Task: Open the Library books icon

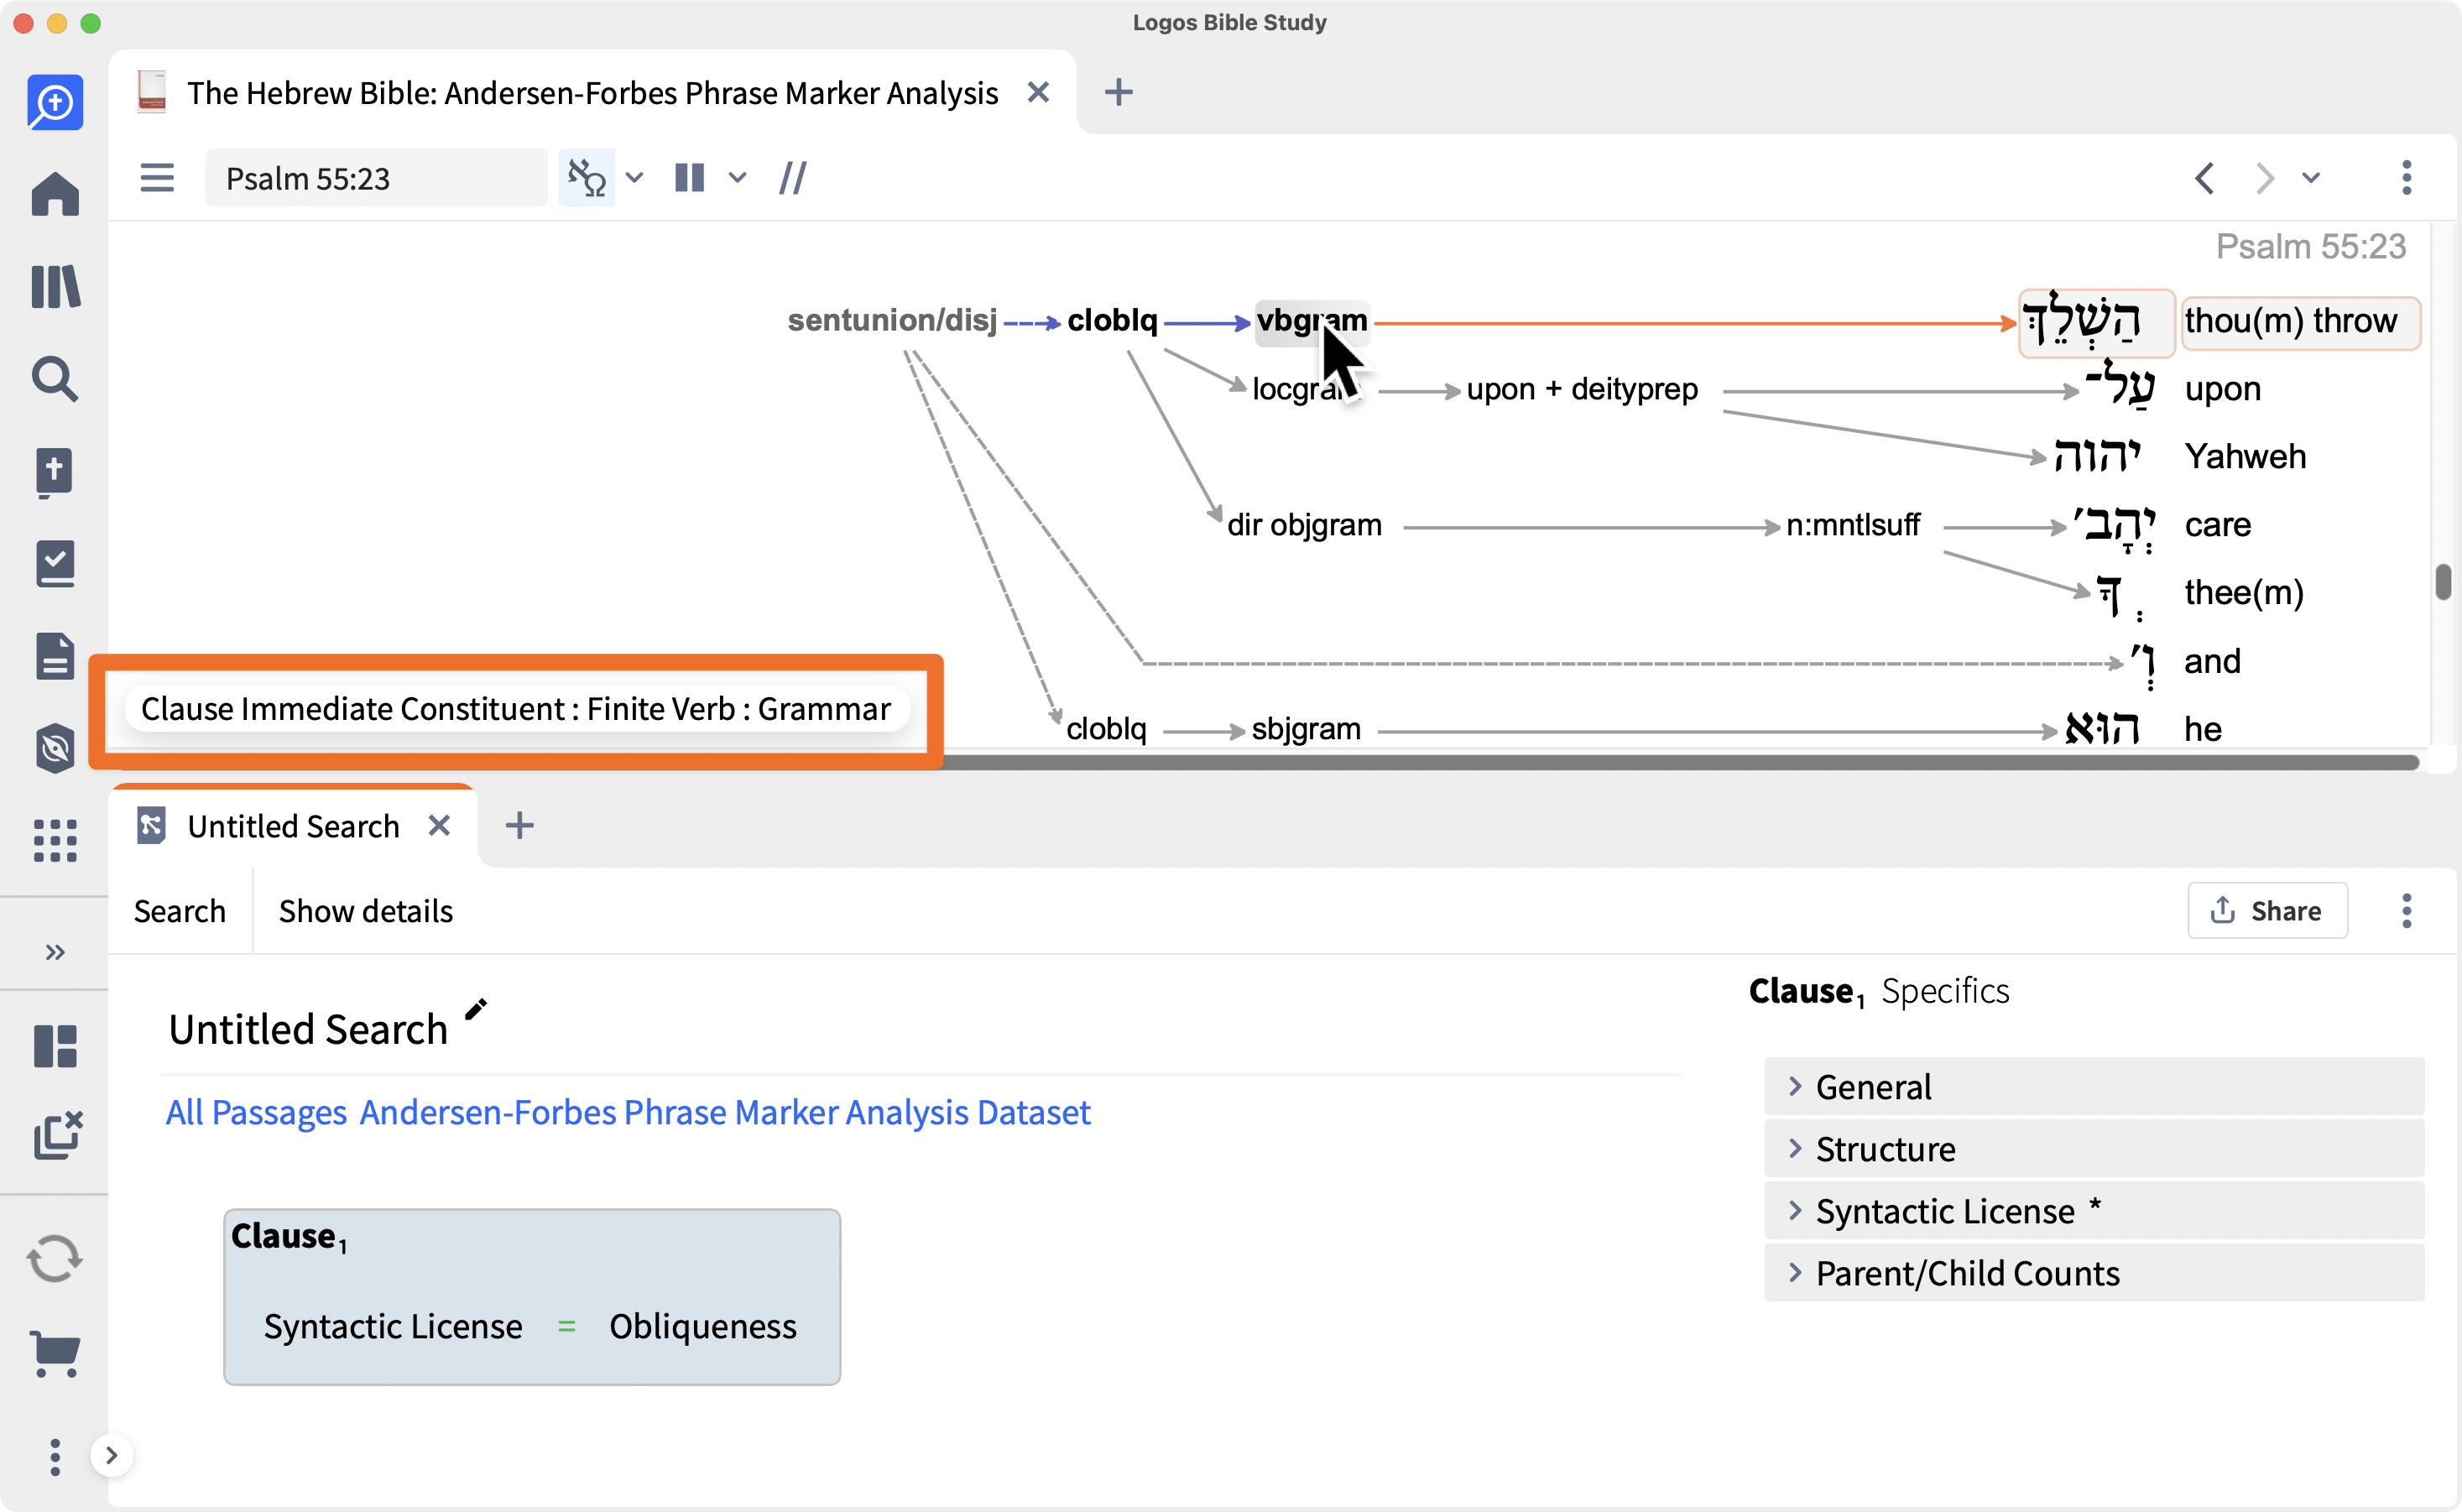Action: 55,287
